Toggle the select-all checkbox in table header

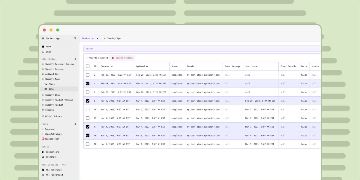pyautogui.click(x=88, y=66)
